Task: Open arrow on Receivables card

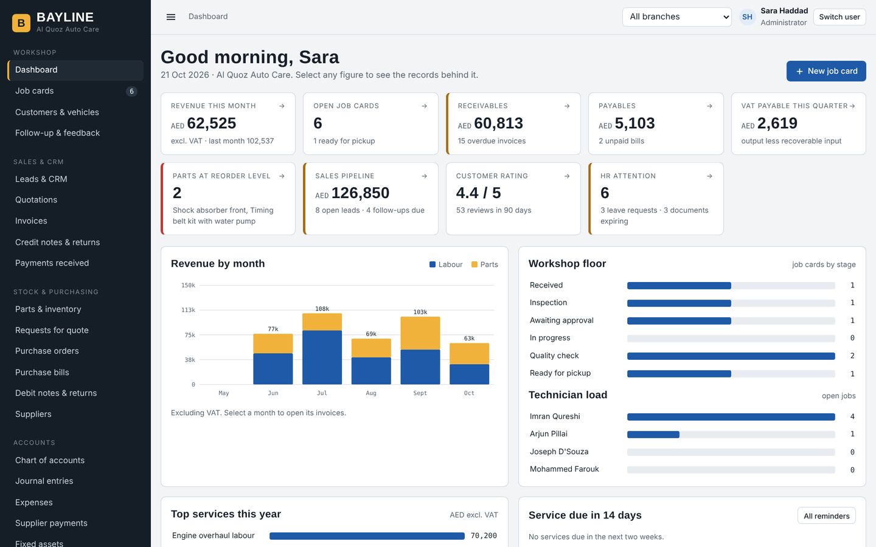Action: point(567,106)
